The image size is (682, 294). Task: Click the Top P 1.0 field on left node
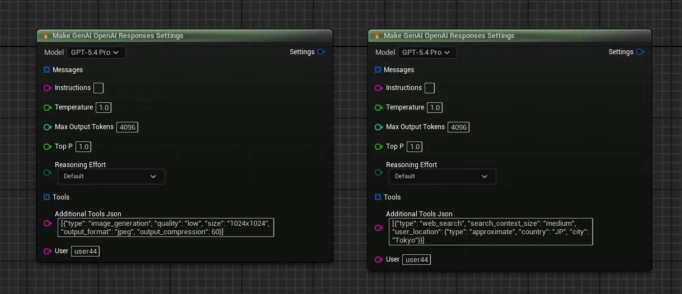(x=83, y=146)
